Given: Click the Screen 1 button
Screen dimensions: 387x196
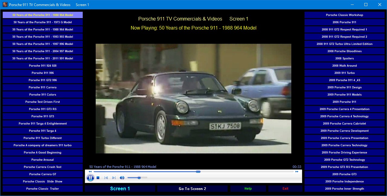Looking at the screenshot, I should [120, 188].
